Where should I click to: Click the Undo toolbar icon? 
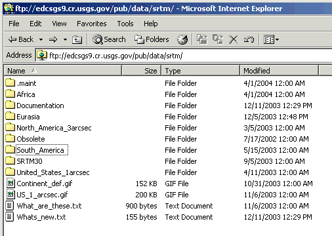tap(249, 39)
